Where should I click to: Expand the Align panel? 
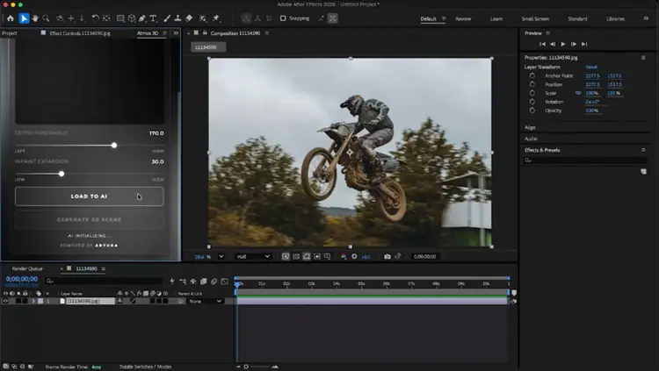click(x=530, y=127)
